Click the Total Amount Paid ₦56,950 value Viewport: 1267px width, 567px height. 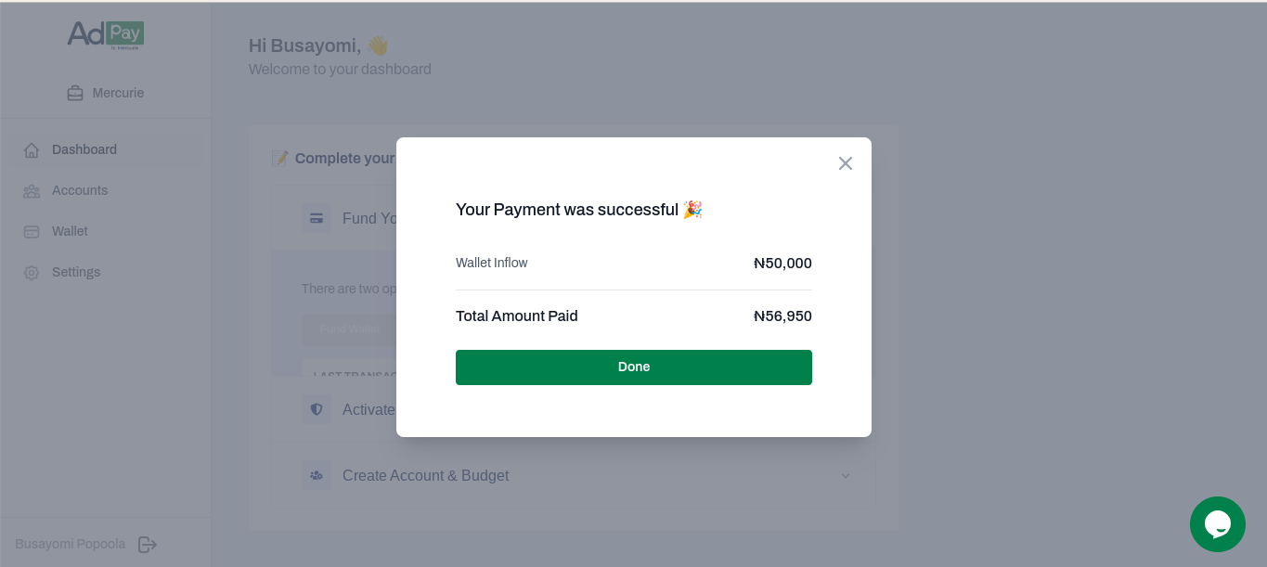coord(782,316)
